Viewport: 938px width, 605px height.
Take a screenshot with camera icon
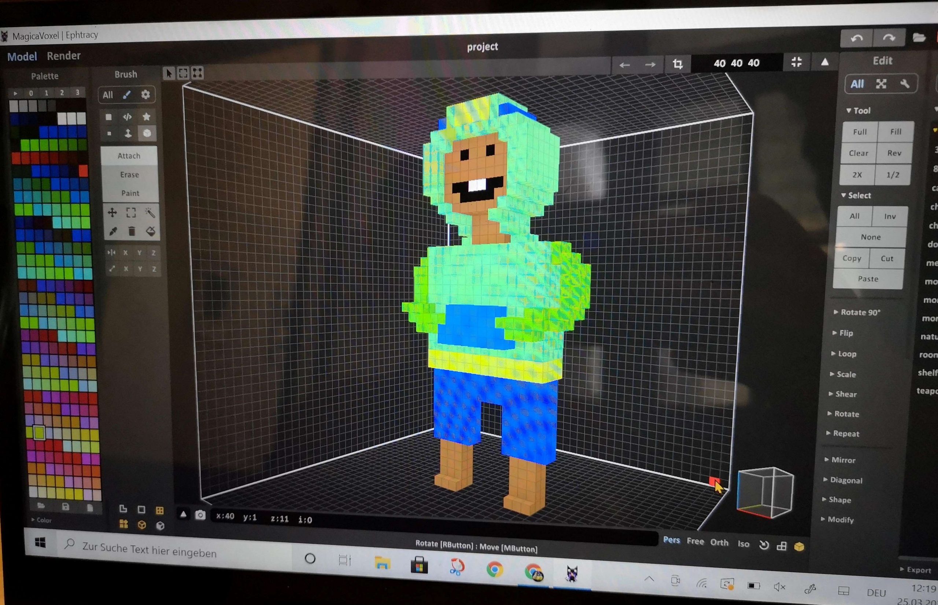200,515
